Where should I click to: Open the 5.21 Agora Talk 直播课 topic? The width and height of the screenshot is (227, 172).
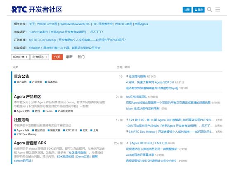pyautogui.click(x=171, y=120)
